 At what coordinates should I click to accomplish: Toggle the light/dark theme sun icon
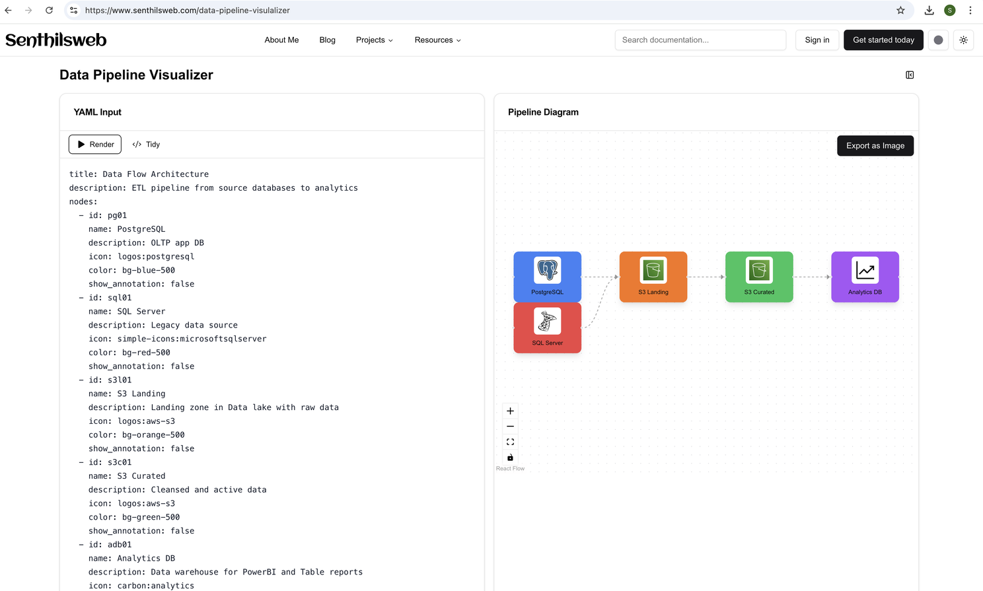pos(963,40)
